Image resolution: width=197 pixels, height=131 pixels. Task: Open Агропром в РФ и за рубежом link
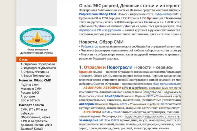coord(100,30)
